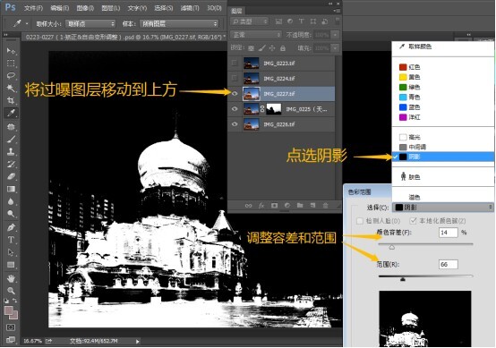The width and height of the screenshot is (496, 348).
Task: Add layer mask icon in Layers panel
Action: pyautogui.click(x=274, y=206)
